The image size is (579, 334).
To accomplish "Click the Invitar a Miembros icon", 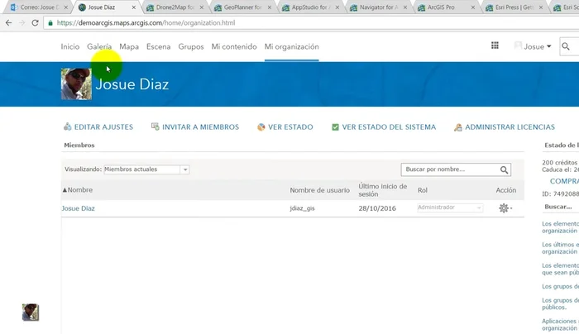I will [156, 126].
